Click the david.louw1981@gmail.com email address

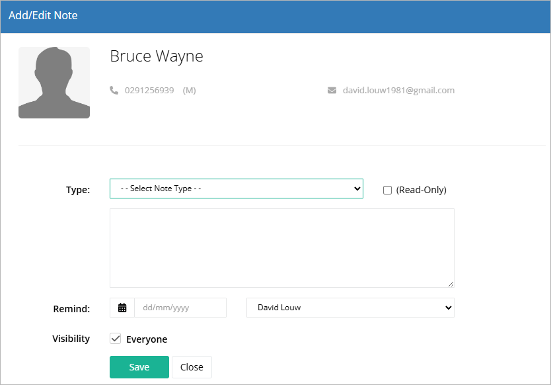(398, 91)
